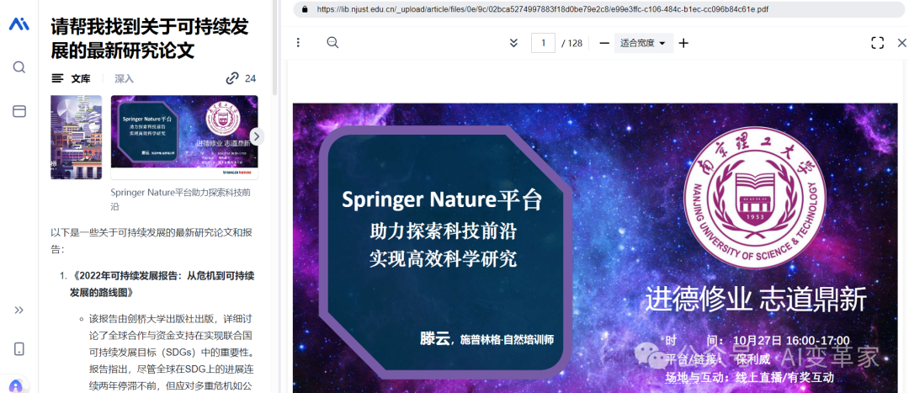Click the link chain icon beside 24
The height and width of the screenshot is (393, 909).
click(232, 78)
